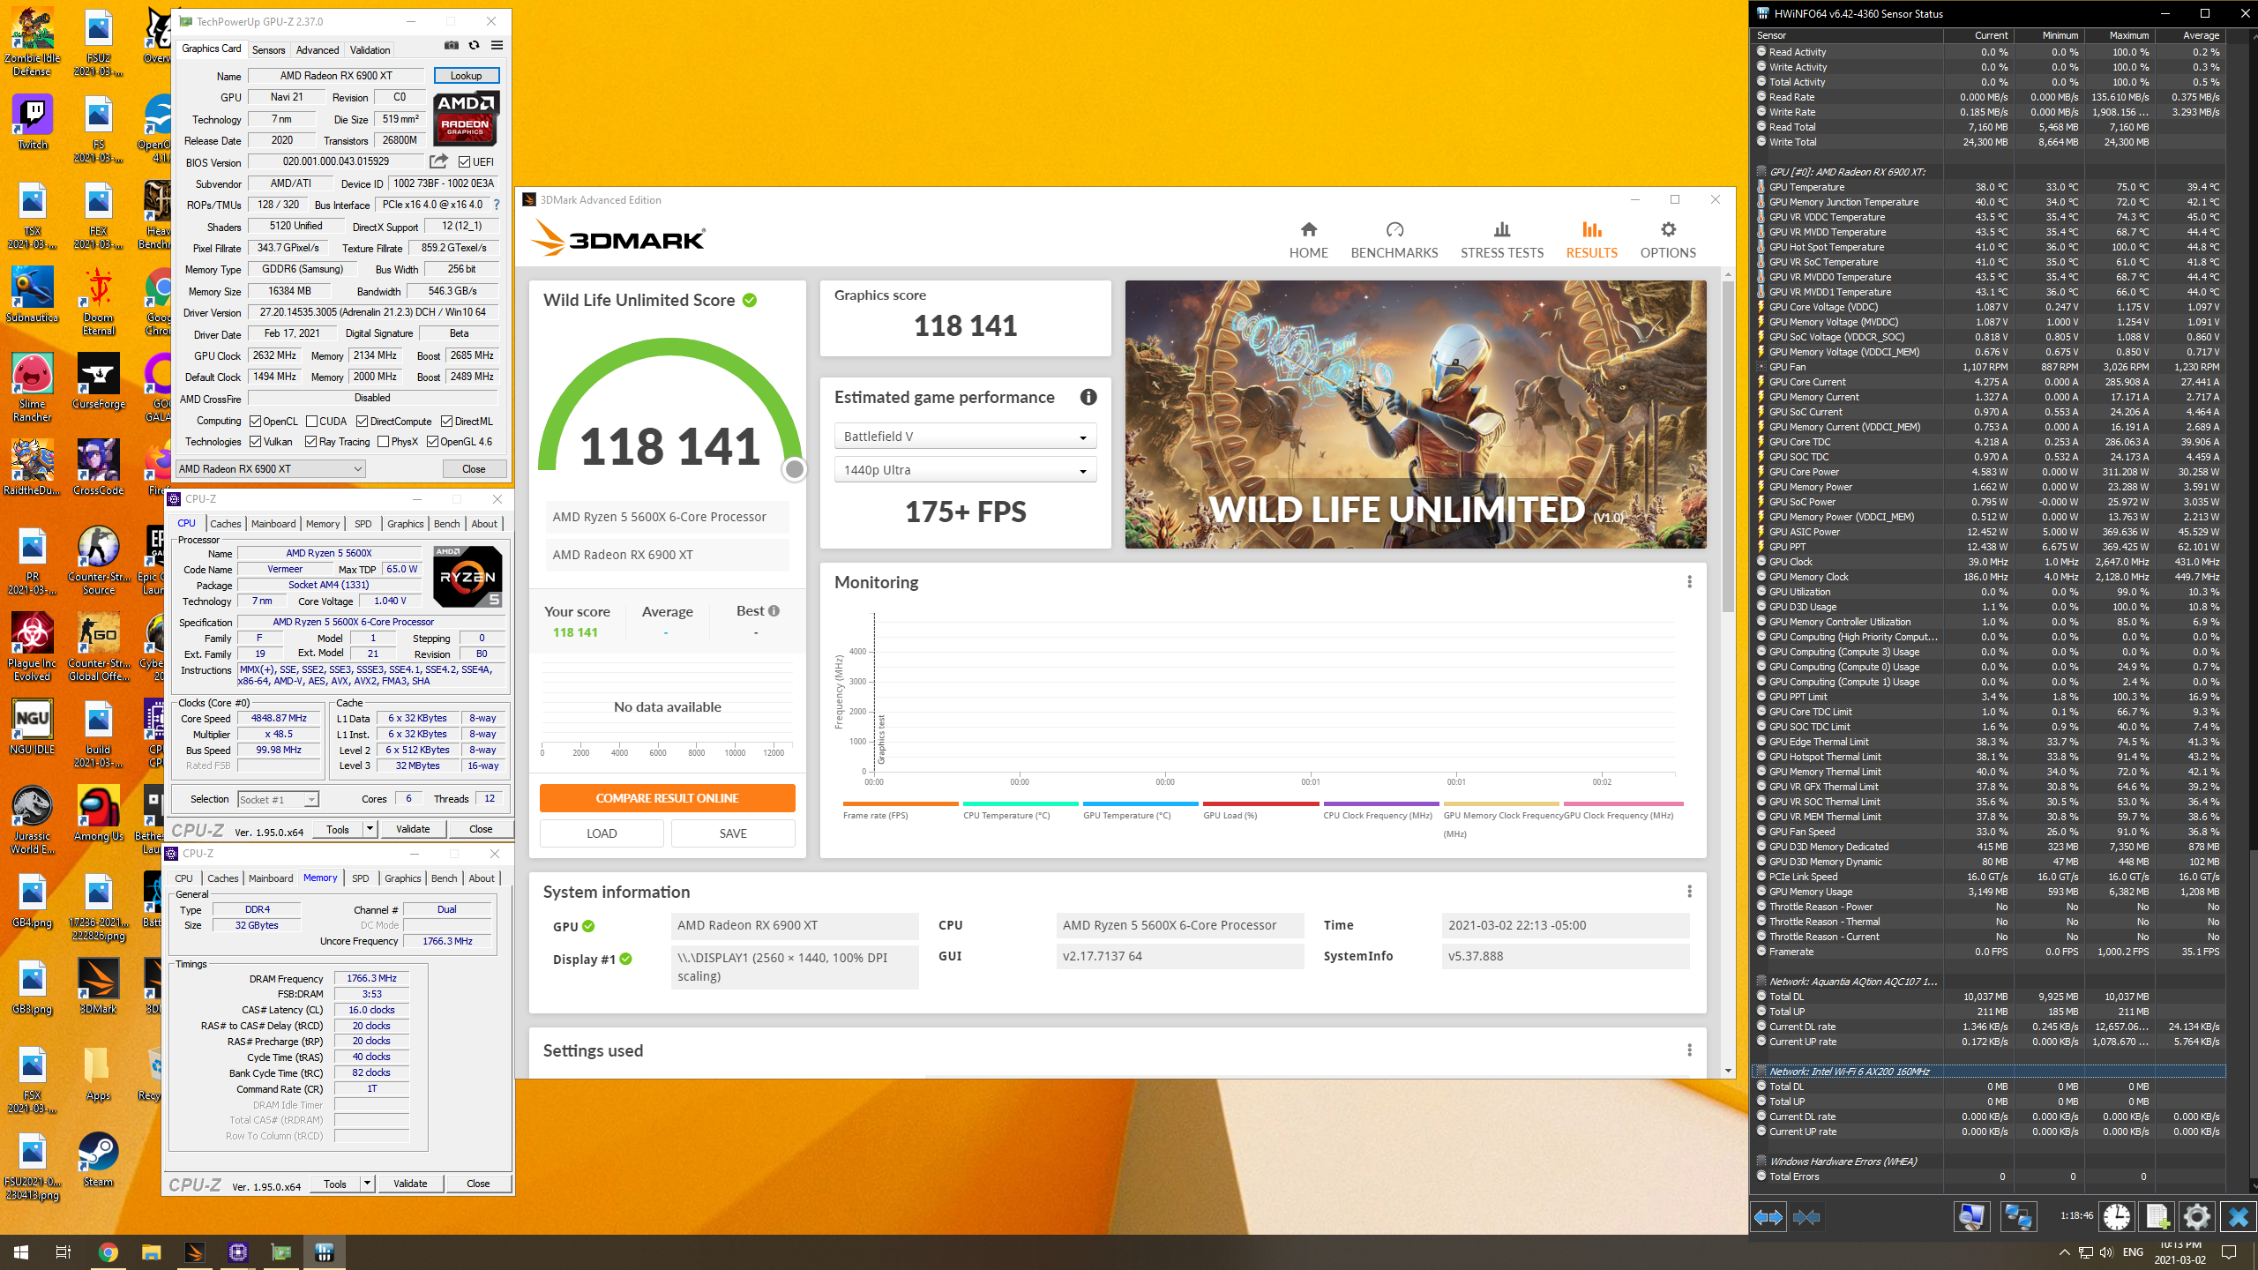Toggle the DirectML checkbox

(x=446, y=422)
